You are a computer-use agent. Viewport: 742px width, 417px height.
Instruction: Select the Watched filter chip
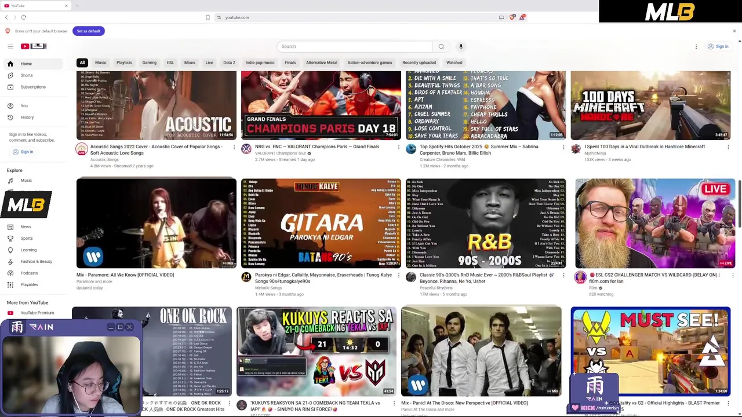click(x=454, y=63)
